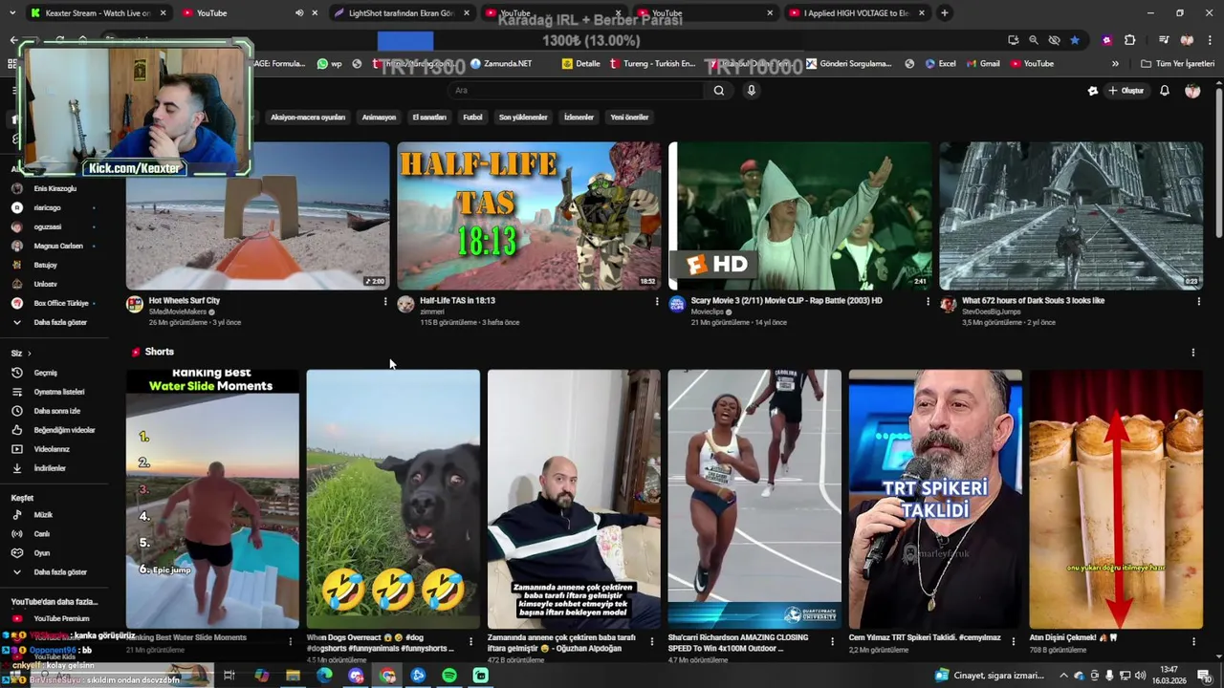The image size is (1224, 688).
Task: Open Half-Life TAS 18:13 video thumbnail
Action: 529,216
